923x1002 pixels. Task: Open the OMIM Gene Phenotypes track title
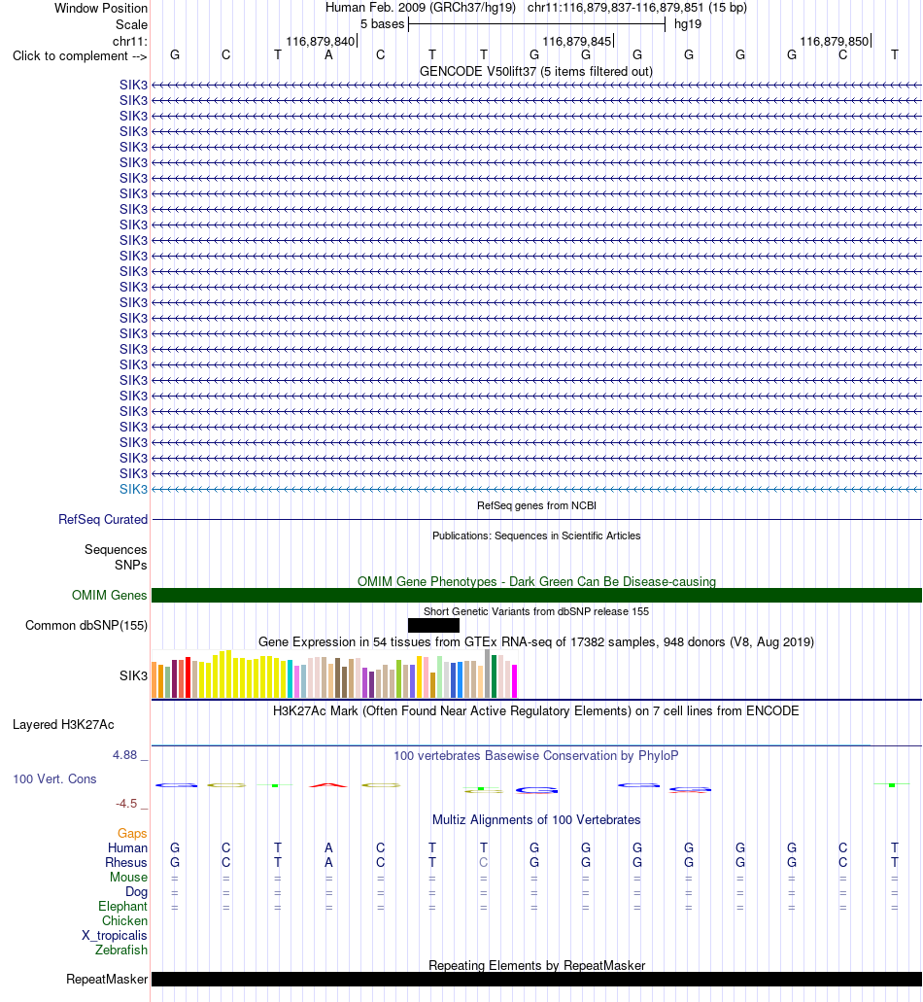[536, 581]
